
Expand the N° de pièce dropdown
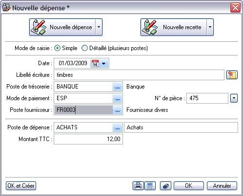[x=234, y=98]
